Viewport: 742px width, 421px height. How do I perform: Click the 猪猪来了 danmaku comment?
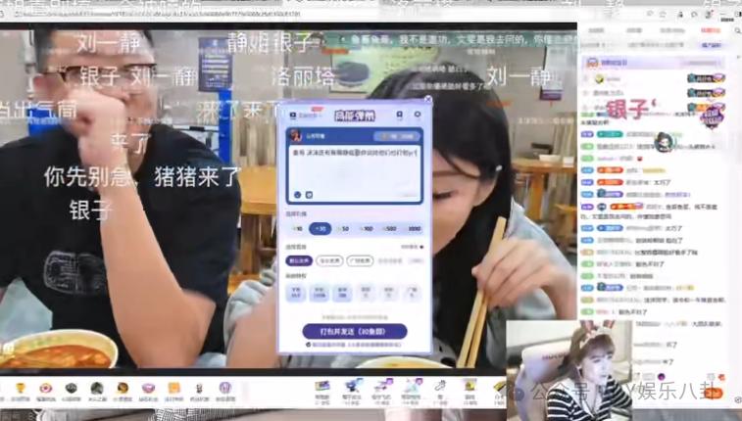[x=197, y=177]
